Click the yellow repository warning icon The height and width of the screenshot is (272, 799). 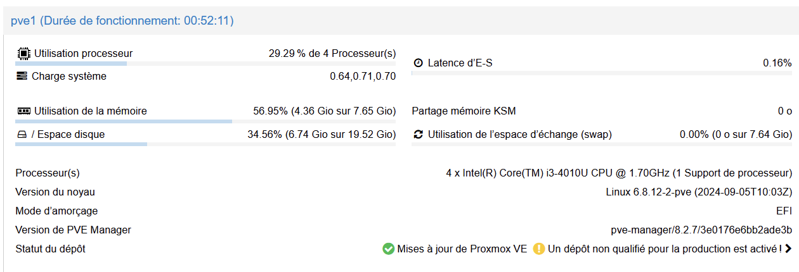click(x=539, y=249)
